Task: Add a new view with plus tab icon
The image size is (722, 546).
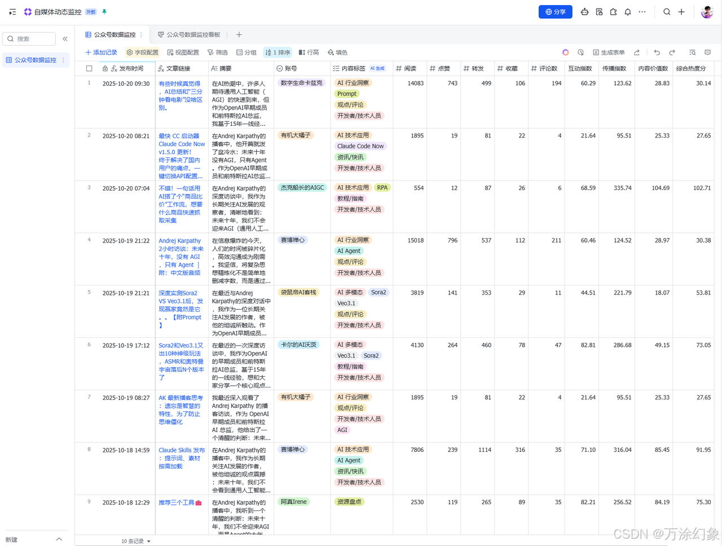Action: pos(239,35)
